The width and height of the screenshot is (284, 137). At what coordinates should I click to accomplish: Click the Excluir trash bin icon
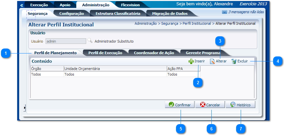[x=234, y=61]
